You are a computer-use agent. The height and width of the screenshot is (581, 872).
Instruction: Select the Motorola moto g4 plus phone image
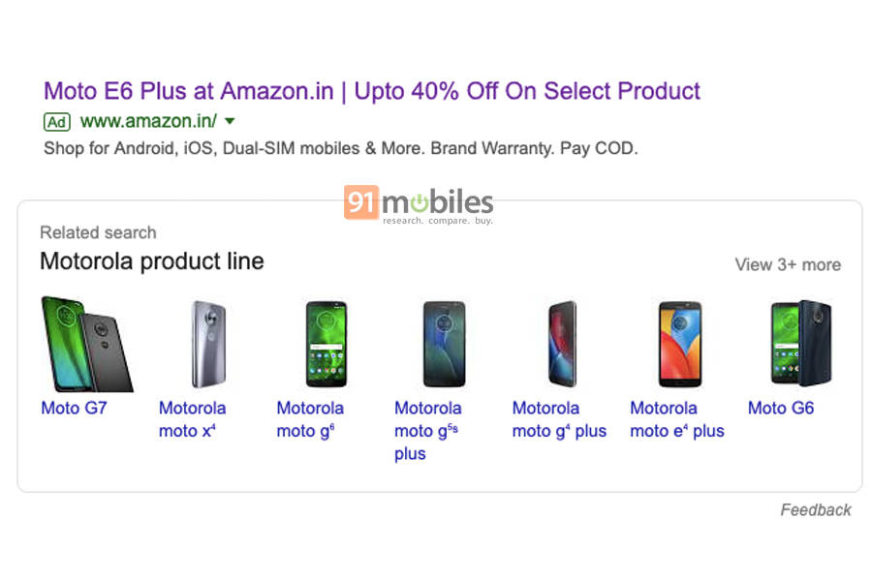(x=560, y=343)
